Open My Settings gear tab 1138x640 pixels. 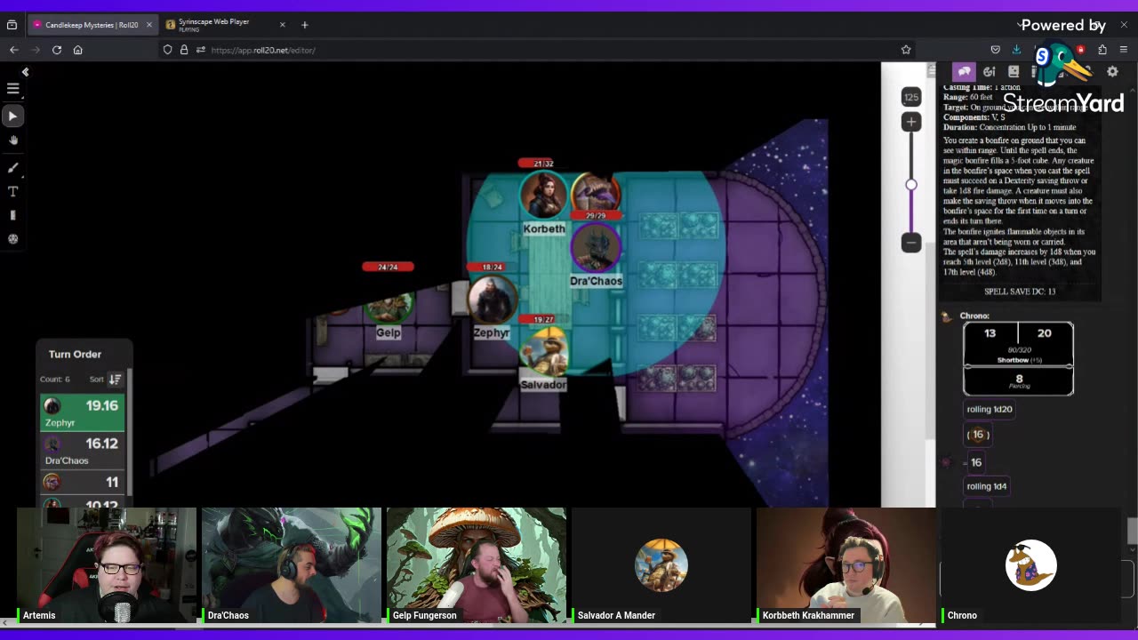coord(1112,72)
